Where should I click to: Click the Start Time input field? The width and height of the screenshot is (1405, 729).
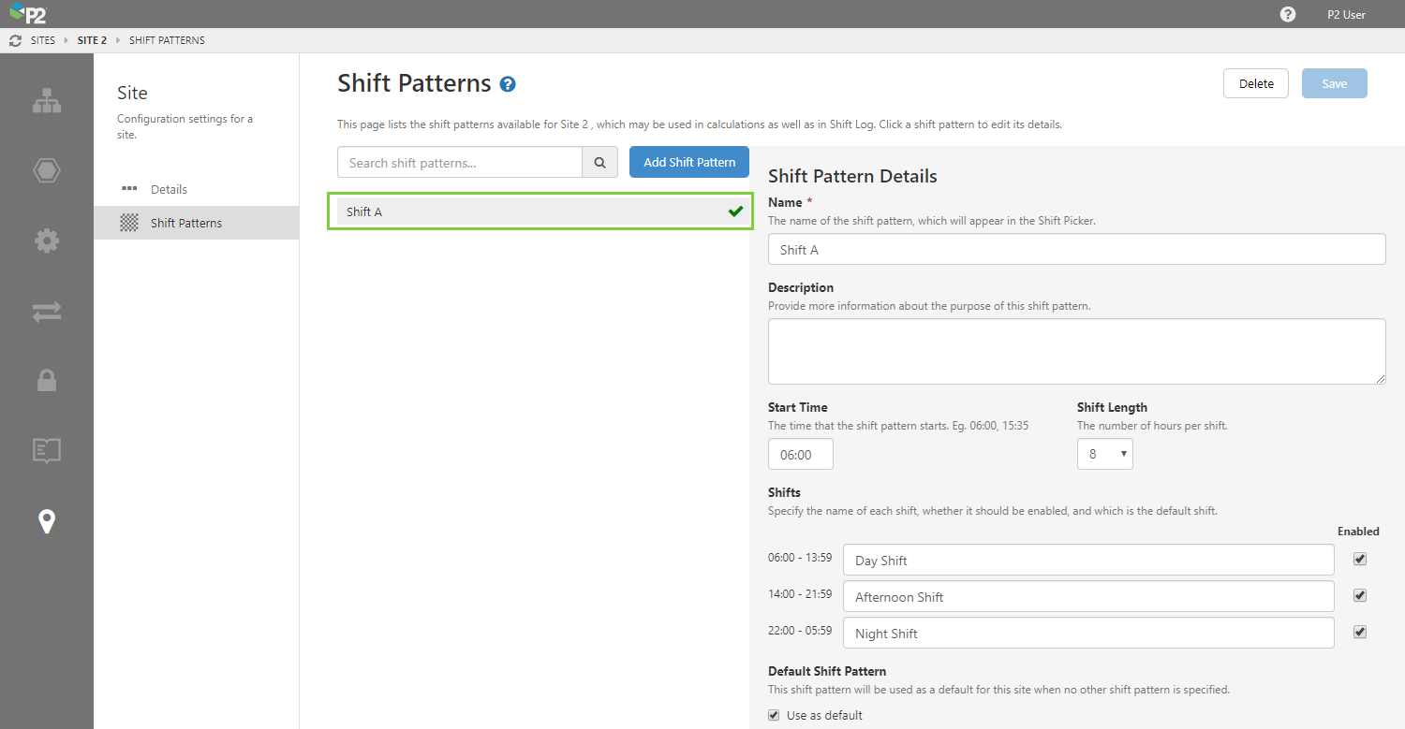click(x=800, y=454)
